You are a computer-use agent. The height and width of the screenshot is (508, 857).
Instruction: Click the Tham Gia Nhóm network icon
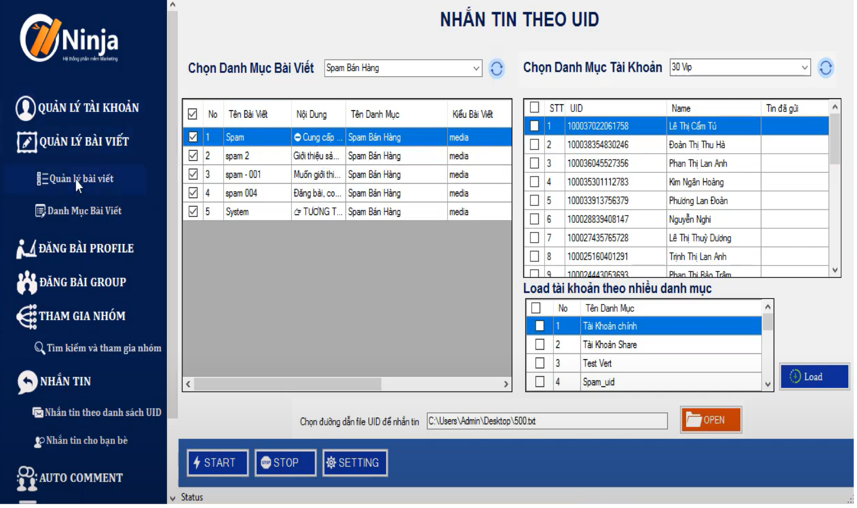tap(26, 317)
